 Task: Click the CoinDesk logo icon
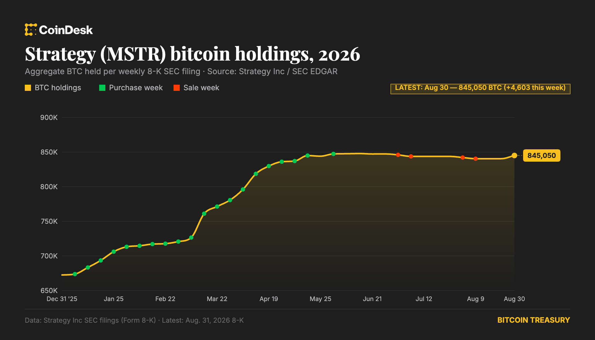[x=31, y=30]
